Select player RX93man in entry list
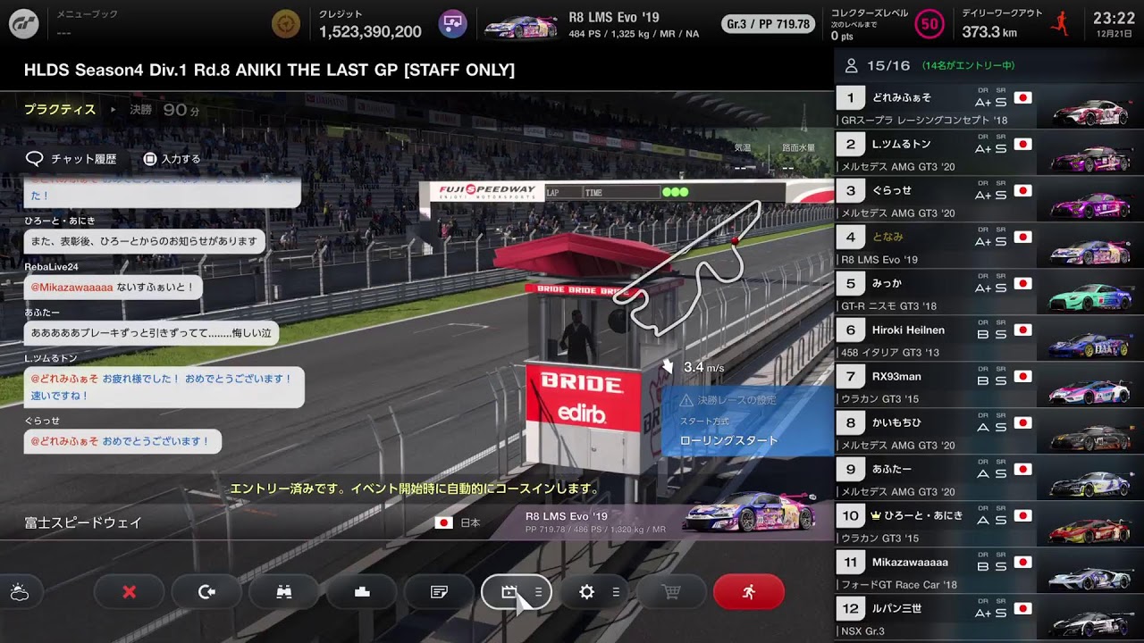This screenshot has height=643, width=1144. (989, 385)
